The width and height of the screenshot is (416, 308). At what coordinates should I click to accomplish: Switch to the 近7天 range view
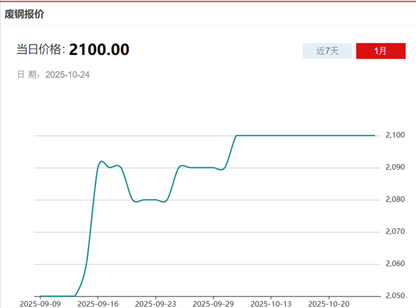pyautogui.click(x=327, y=51)
